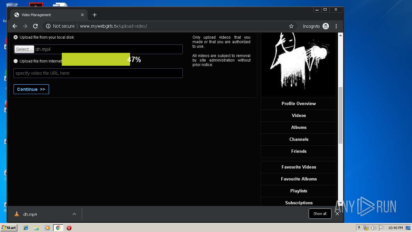
Task: Click Action Center flag in tray
Action: coord(381,228)
